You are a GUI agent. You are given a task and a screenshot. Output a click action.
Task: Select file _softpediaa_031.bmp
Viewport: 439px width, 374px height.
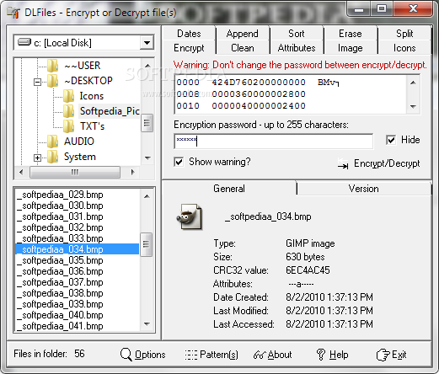[77, 216]
